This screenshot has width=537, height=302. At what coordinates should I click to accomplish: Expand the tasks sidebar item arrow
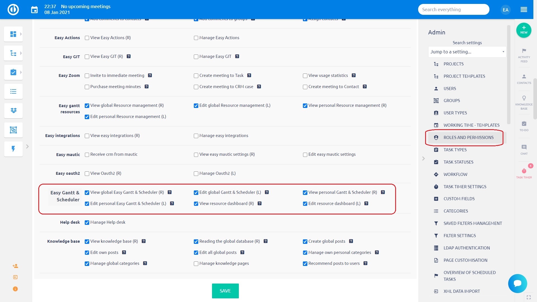[21, 72]
